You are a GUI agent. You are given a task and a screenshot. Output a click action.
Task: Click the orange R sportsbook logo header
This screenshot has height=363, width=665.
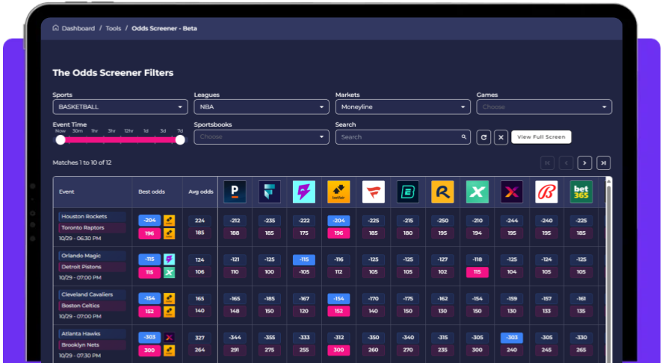click(x=442, y=192)
